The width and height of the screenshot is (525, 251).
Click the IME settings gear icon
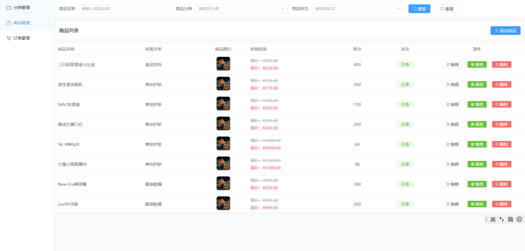tap(519, 219)
